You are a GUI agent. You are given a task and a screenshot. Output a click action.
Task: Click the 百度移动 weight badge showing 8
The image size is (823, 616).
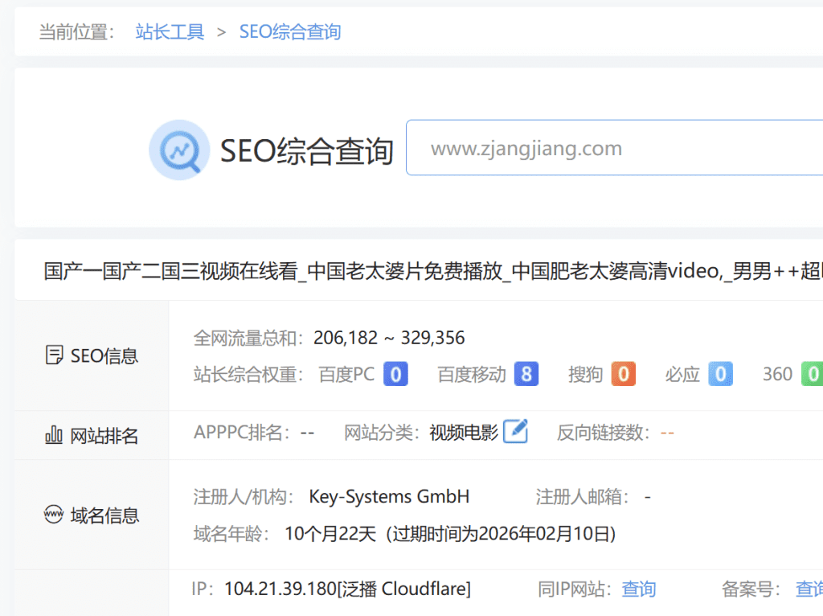[526, 374]
